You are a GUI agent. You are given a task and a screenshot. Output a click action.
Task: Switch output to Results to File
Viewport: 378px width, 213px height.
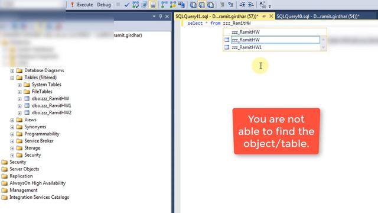pos(210,5)
